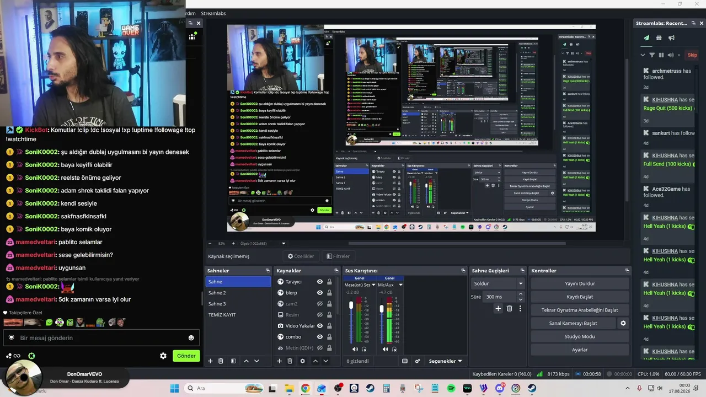The image size is (706, 397).
Task: Toggle visibility of blerp source
Action: (319, 293)
